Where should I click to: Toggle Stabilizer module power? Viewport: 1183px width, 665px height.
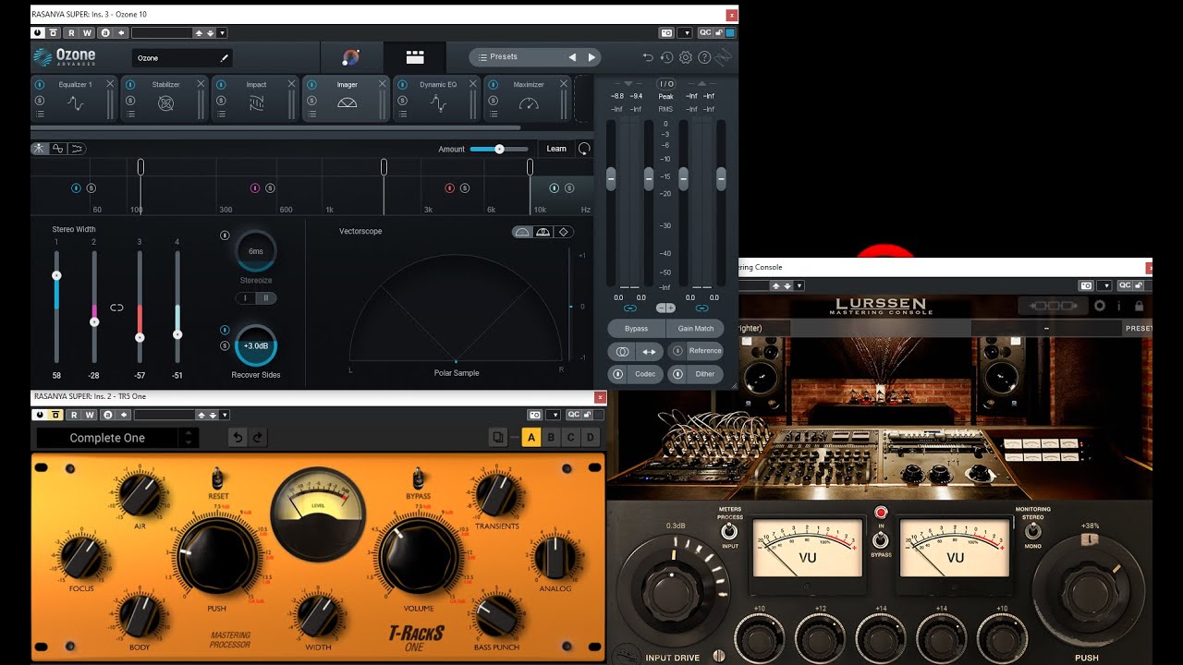point(130,85)
